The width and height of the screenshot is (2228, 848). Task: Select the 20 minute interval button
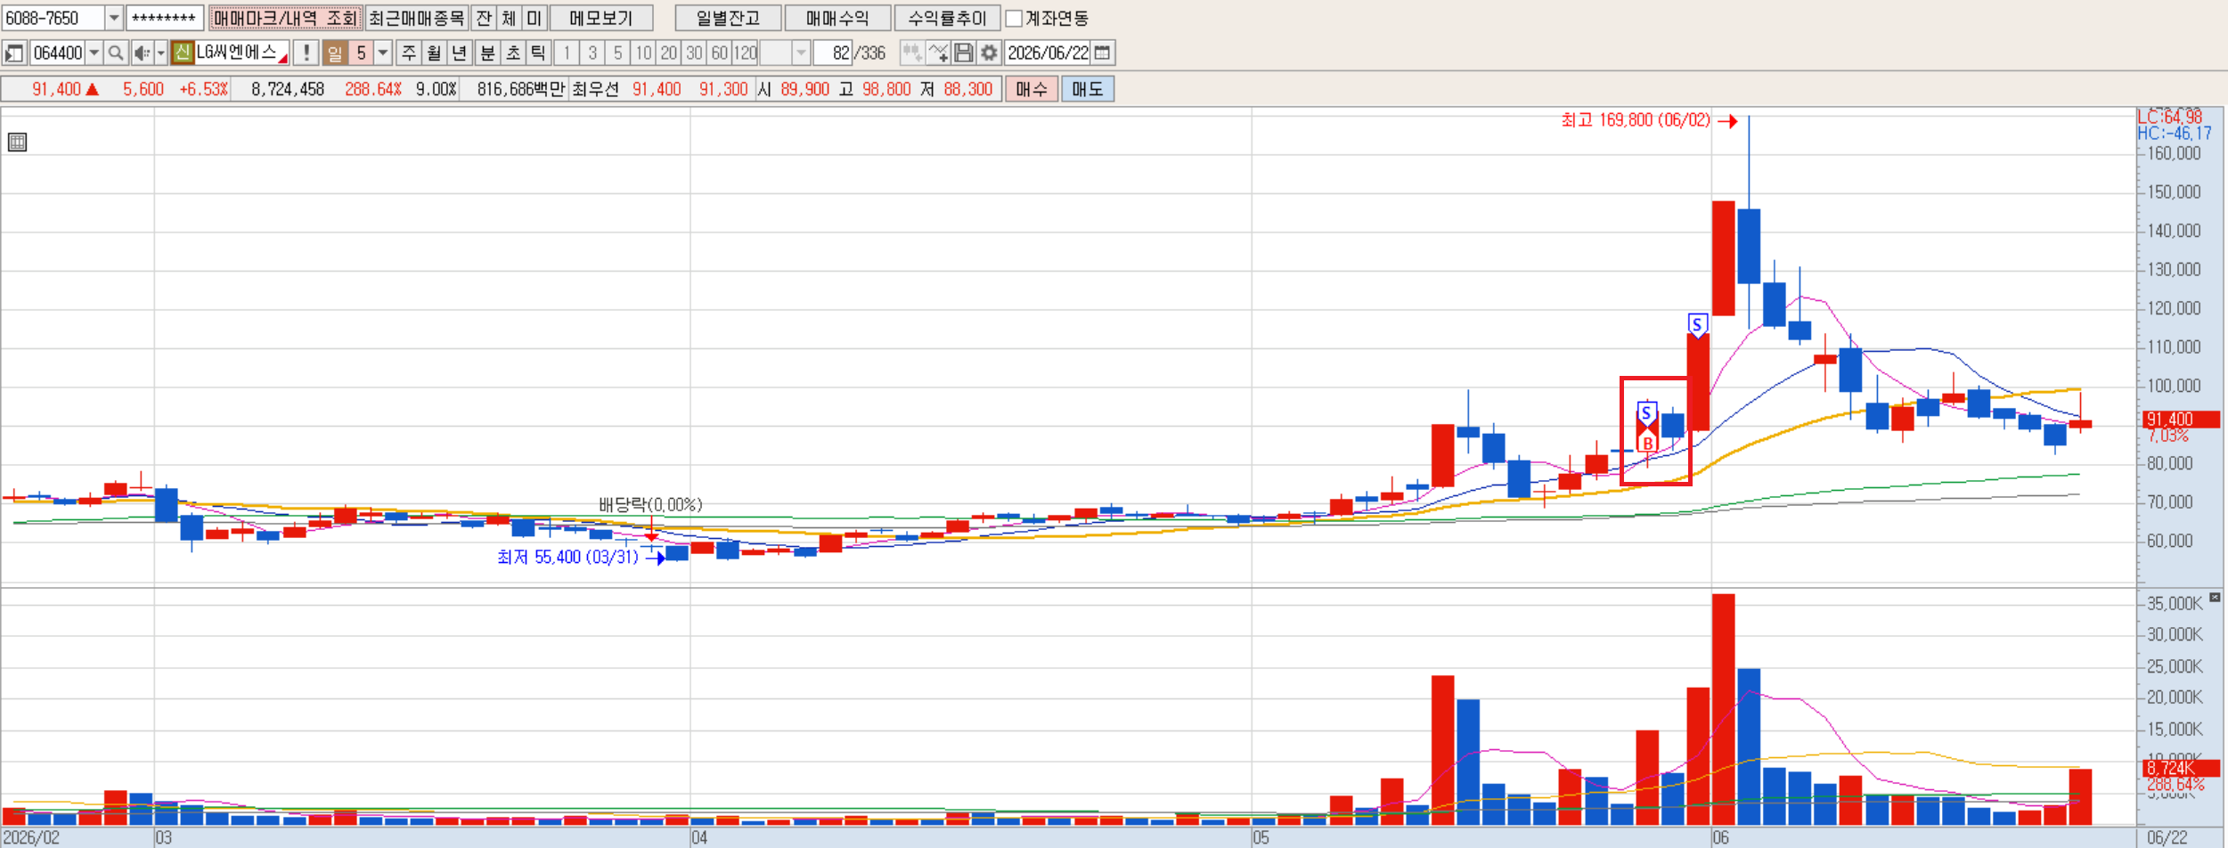coord(668,53)
